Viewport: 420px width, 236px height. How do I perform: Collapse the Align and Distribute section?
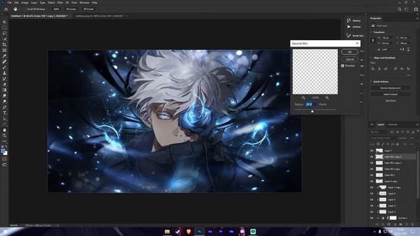click(x=371, y=58)
